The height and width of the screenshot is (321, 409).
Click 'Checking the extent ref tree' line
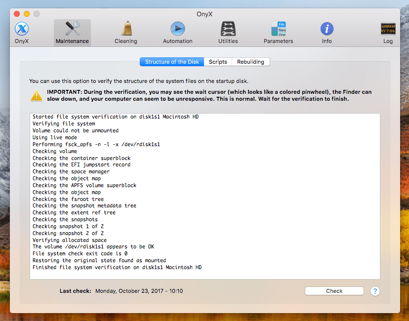pos(74,212)
